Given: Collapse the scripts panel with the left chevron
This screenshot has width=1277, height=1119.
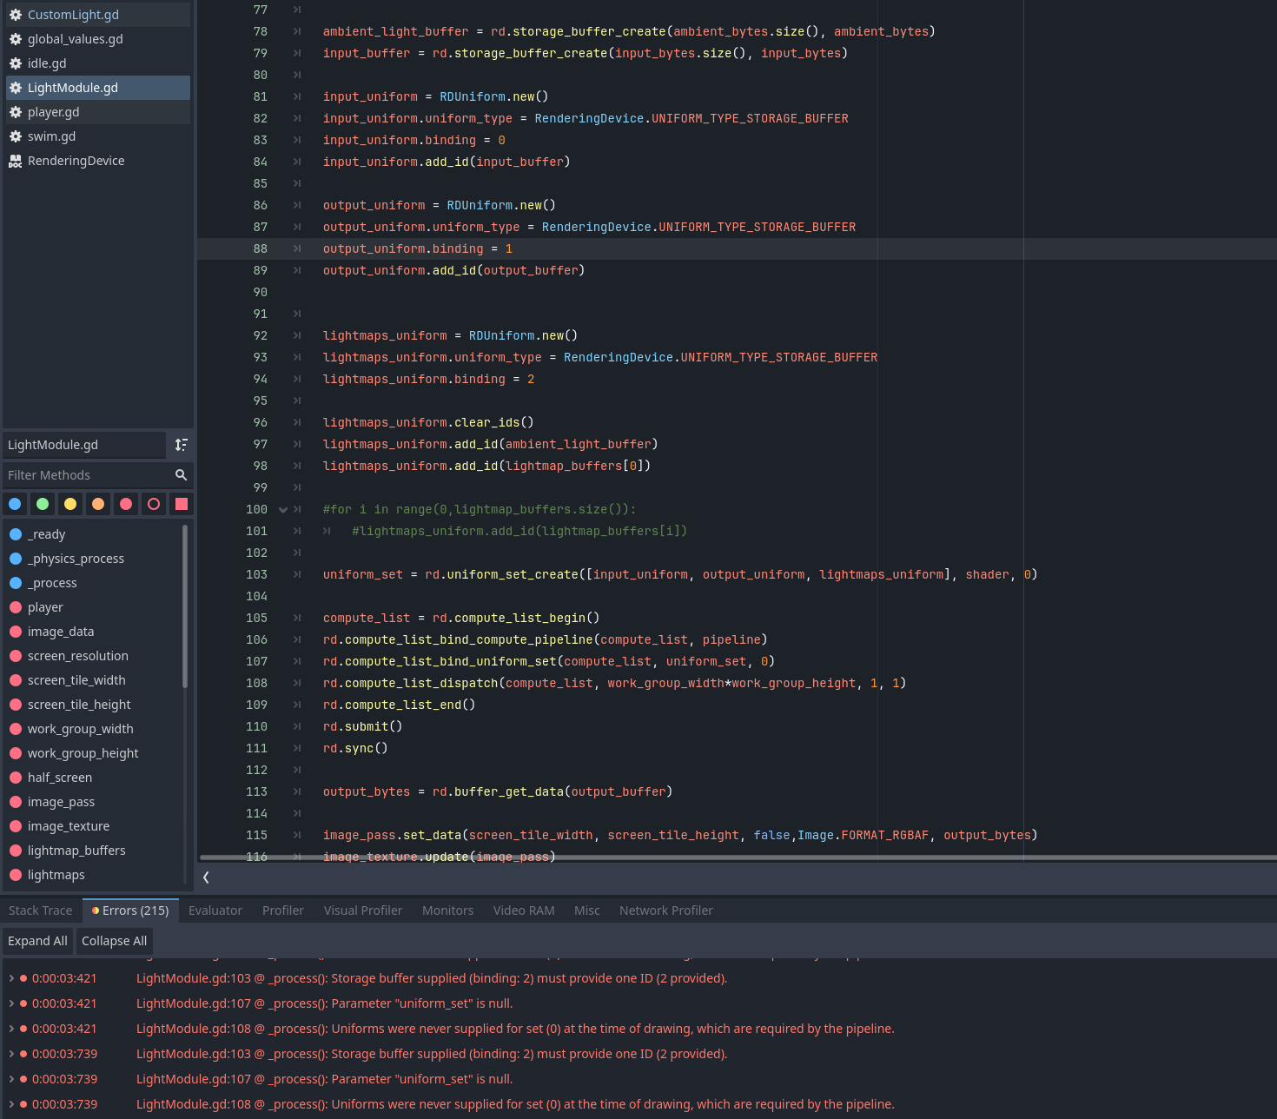Looking at the screenshot, I should click(x=206, y=877).
